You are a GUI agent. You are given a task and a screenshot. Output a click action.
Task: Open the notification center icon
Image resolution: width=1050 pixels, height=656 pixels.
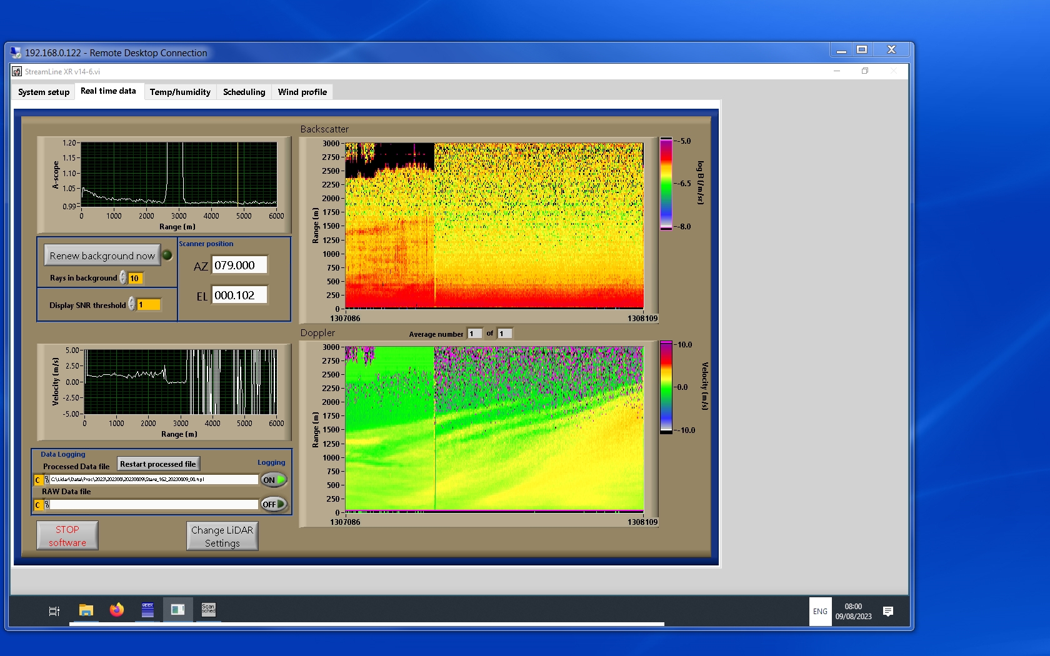click(887, 611)
